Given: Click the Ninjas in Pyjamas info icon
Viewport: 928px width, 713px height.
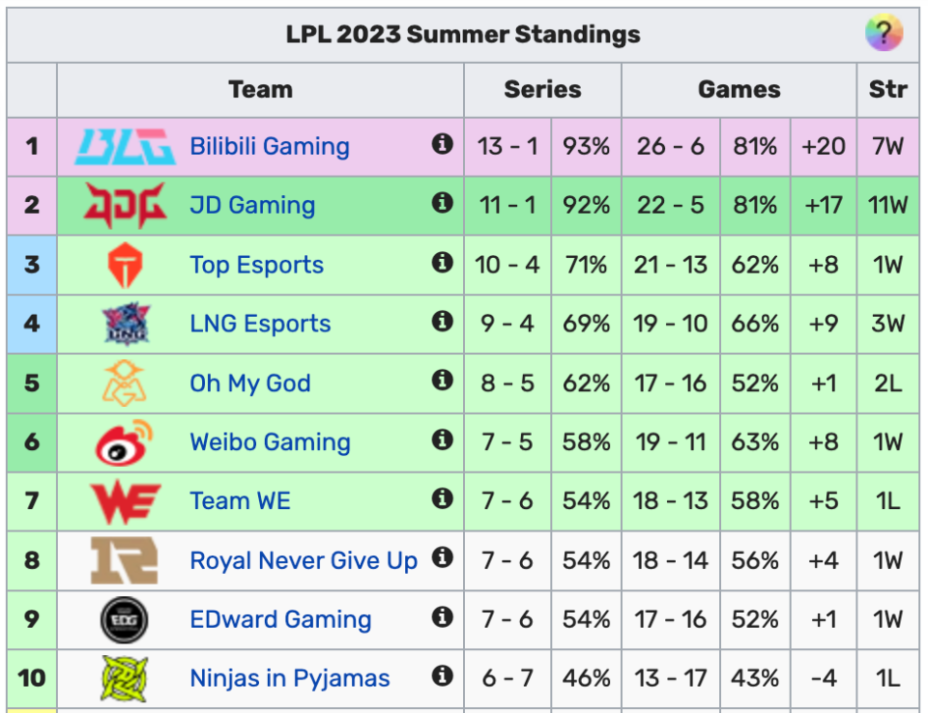Looking at the screenshot, I should pos(442,675).
